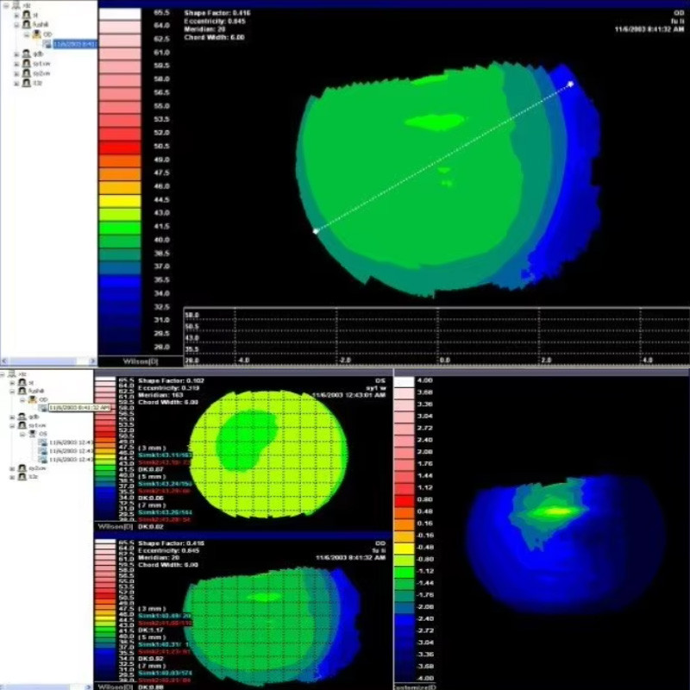Click the root database icon in lower tree

pos(12,374)
